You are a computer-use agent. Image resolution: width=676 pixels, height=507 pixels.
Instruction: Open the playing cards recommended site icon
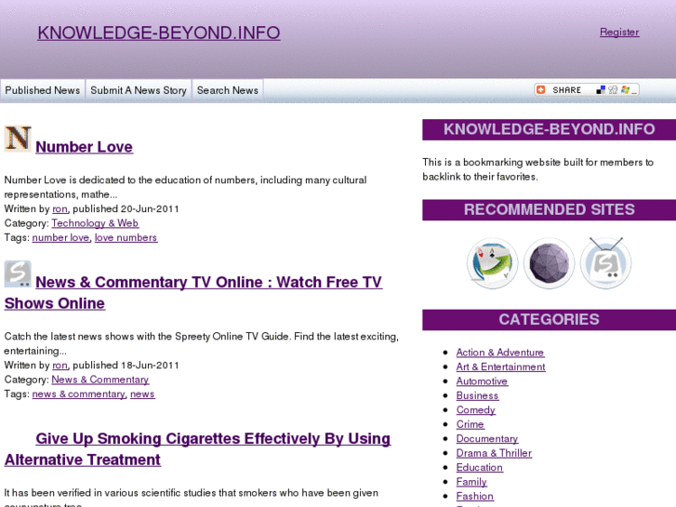click(x=492, y=263)
